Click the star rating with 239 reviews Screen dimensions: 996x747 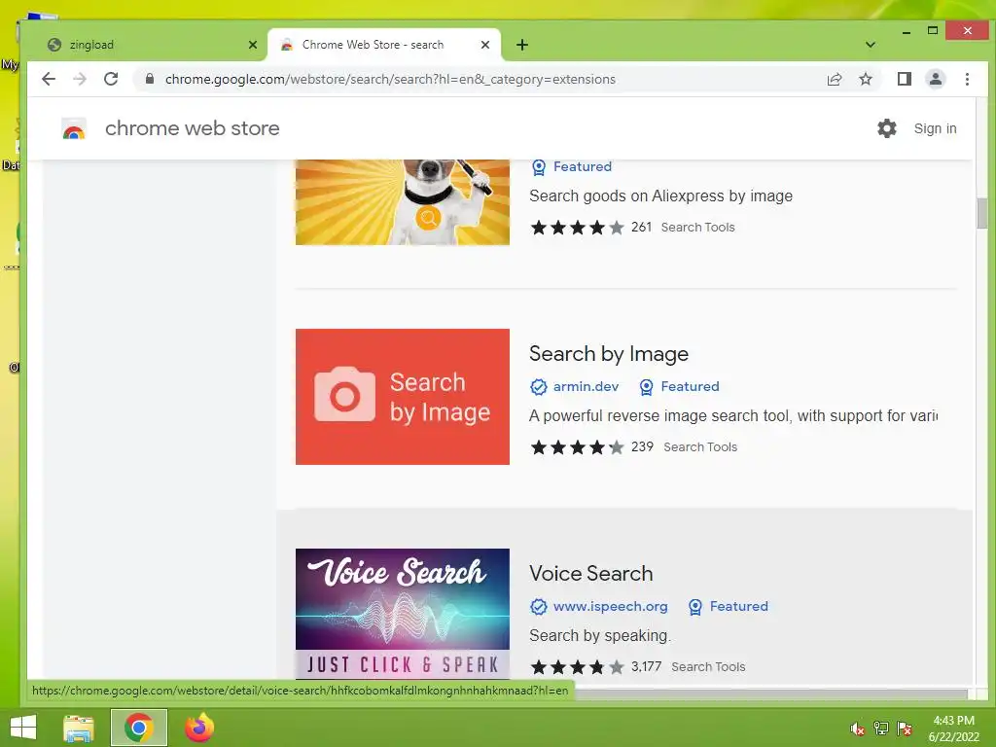(578, 446)
